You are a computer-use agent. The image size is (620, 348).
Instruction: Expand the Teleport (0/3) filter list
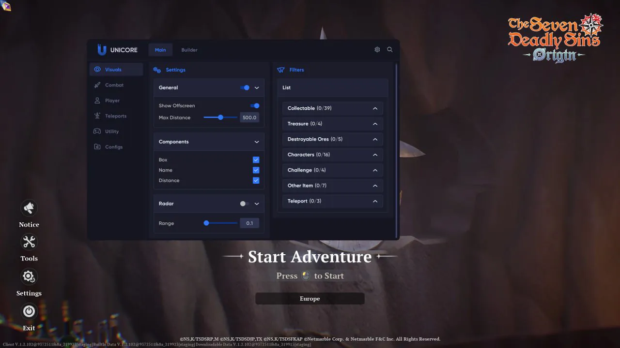[x=332, y=201]
